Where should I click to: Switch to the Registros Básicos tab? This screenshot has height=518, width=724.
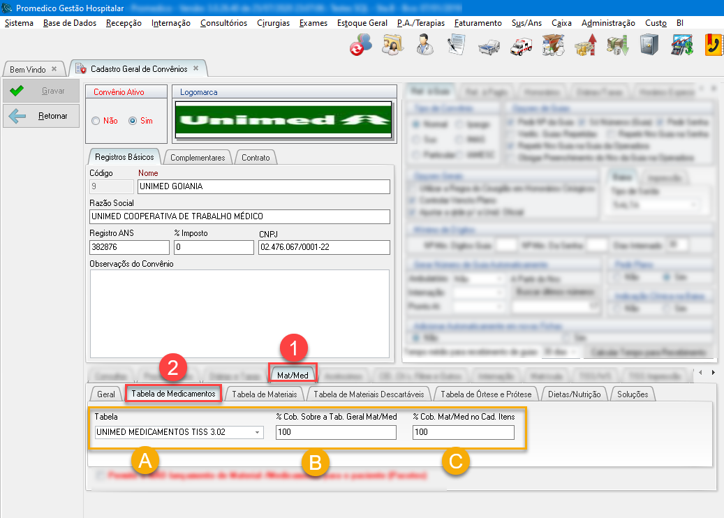pyautogui.click(x=124, y=157)
